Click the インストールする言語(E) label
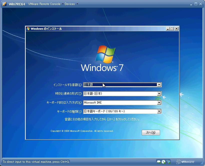This screenshot has width=205, height=166. tap(67, 85)
